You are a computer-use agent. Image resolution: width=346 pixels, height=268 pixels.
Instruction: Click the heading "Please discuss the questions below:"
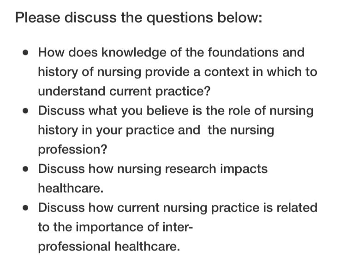click(138, 18)
